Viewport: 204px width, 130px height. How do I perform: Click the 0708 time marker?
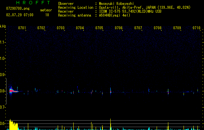tap(158, 28)
